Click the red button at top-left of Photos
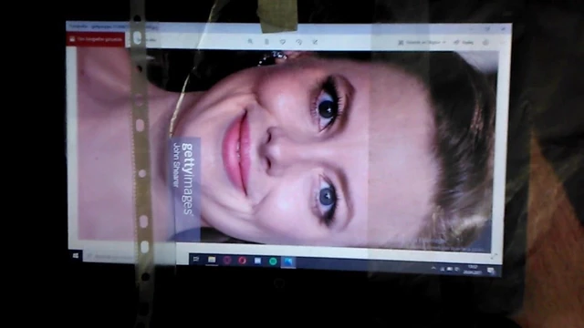 [x=96, y=39]
